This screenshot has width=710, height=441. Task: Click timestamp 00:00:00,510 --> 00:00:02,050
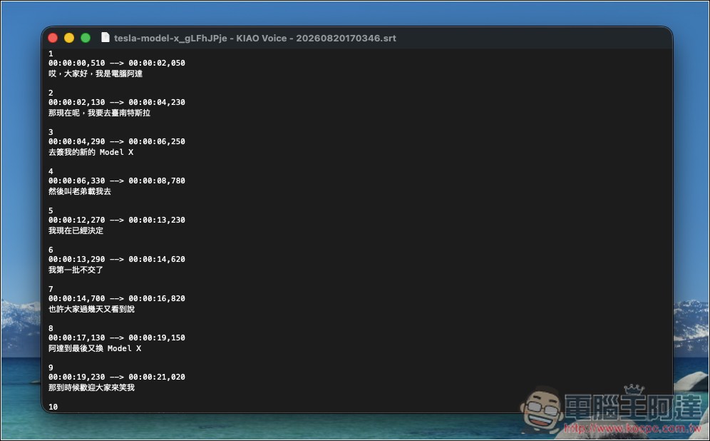click(x=117, y=63)
